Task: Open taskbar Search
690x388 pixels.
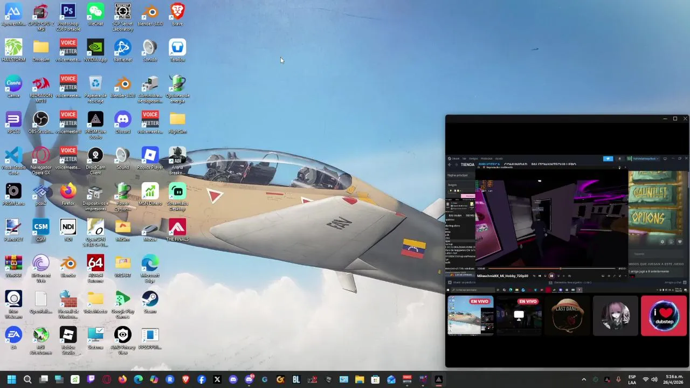Action: [x=27, y=379]
